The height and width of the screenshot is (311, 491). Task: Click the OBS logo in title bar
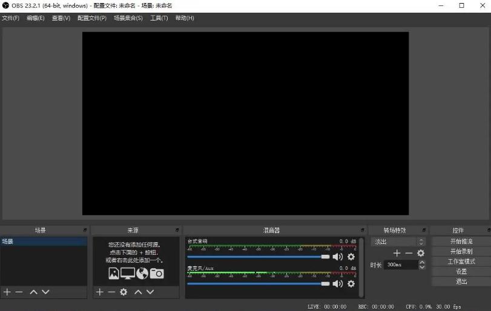[5, 5]
